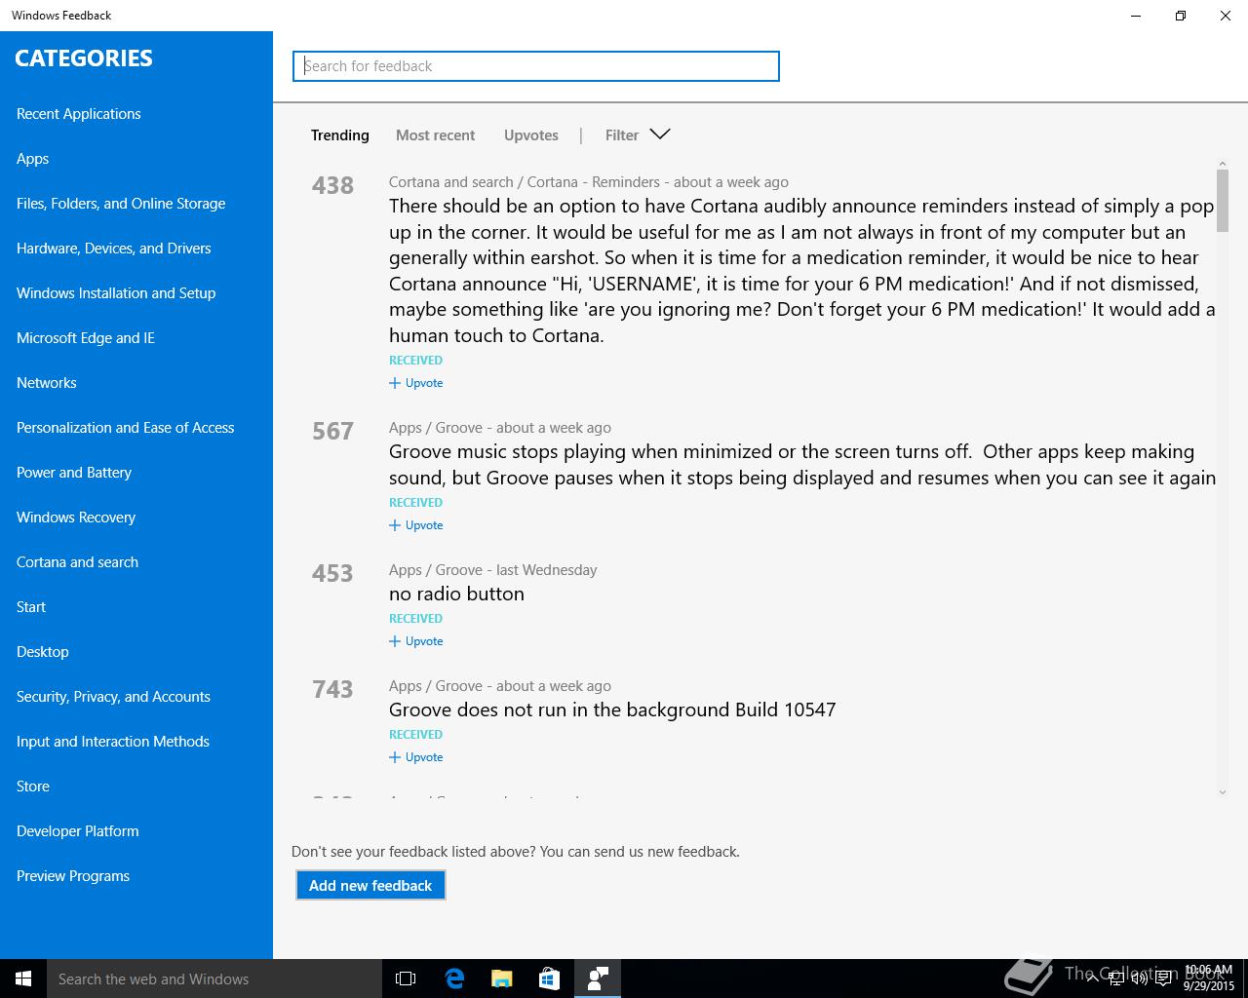The width and height of the screenshot is (1248, 998).
Task: Click the Add new feedback button
Action: coord(370,885)
